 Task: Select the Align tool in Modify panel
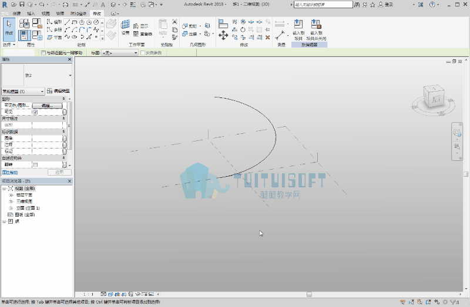(x=223, y=23)
